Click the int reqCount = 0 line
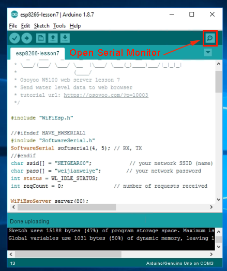The height and width of the screenshot is (271, 227). [37, 186]
